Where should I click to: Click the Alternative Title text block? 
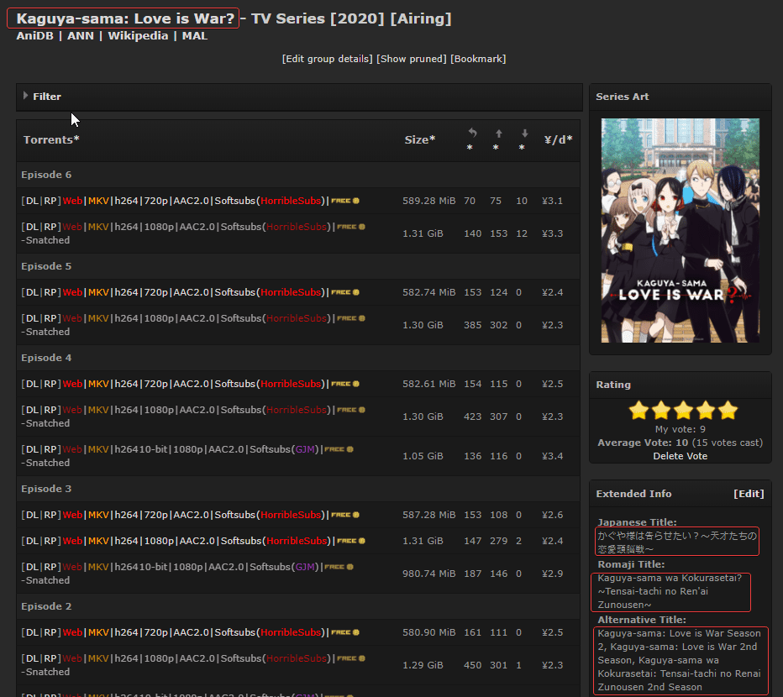679,660
